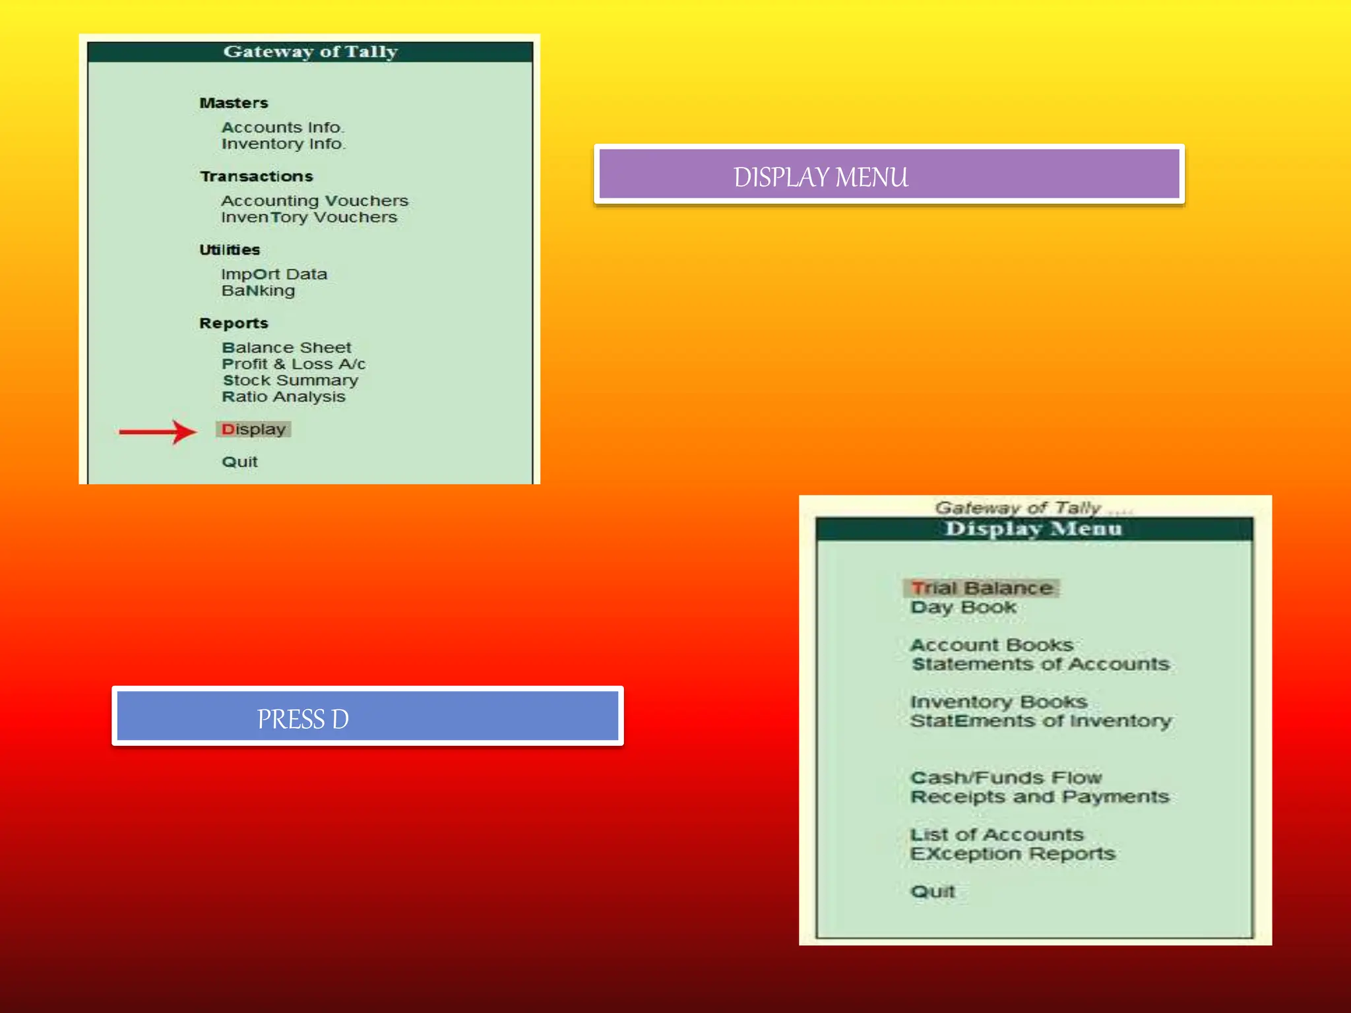Open Cash/Funds Flow entry
Screen dimensions: 1351x1013
(1006, 778)
